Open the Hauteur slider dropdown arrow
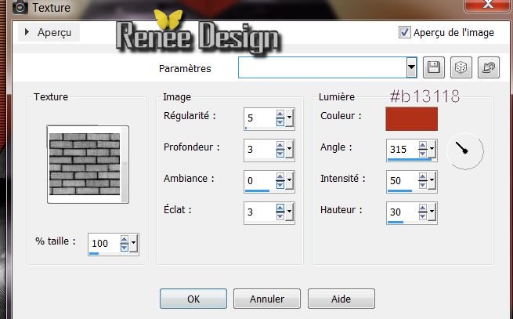Screen dimensions: 513x319 432,212
